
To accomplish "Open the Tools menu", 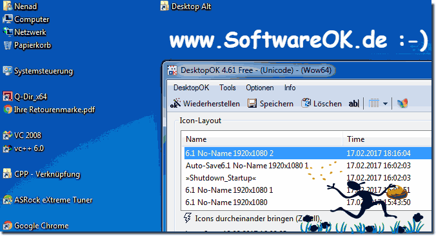I will [228, 88].
